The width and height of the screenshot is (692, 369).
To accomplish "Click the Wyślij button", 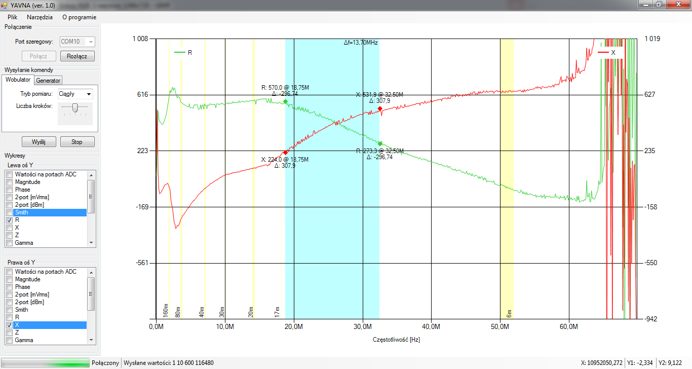I will pos(39,142).
